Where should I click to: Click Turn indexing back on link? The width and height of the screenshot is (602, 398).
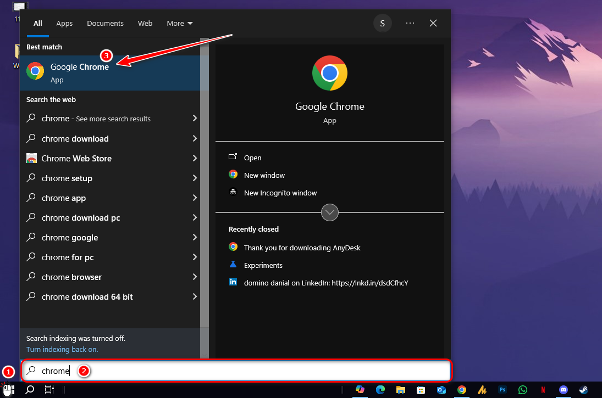click(62, 349)
